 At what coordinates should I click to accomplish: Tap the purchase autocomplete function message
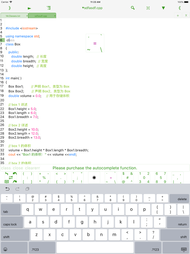[95, 168]
